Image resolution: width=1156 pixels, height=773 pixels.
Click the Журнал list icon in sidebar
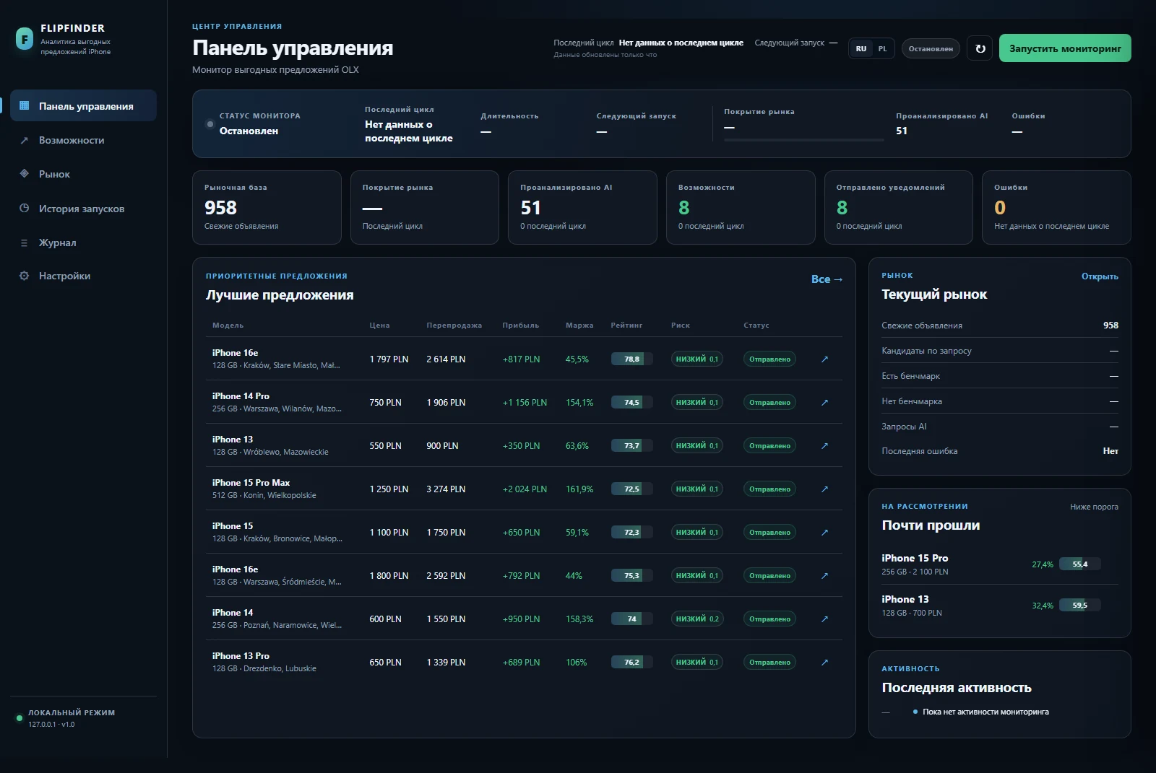24,243
